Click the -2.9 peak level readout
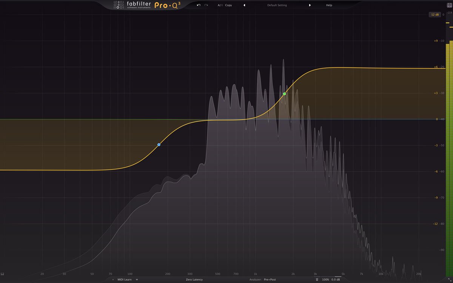The image size is (453, 283). [450, 13]
